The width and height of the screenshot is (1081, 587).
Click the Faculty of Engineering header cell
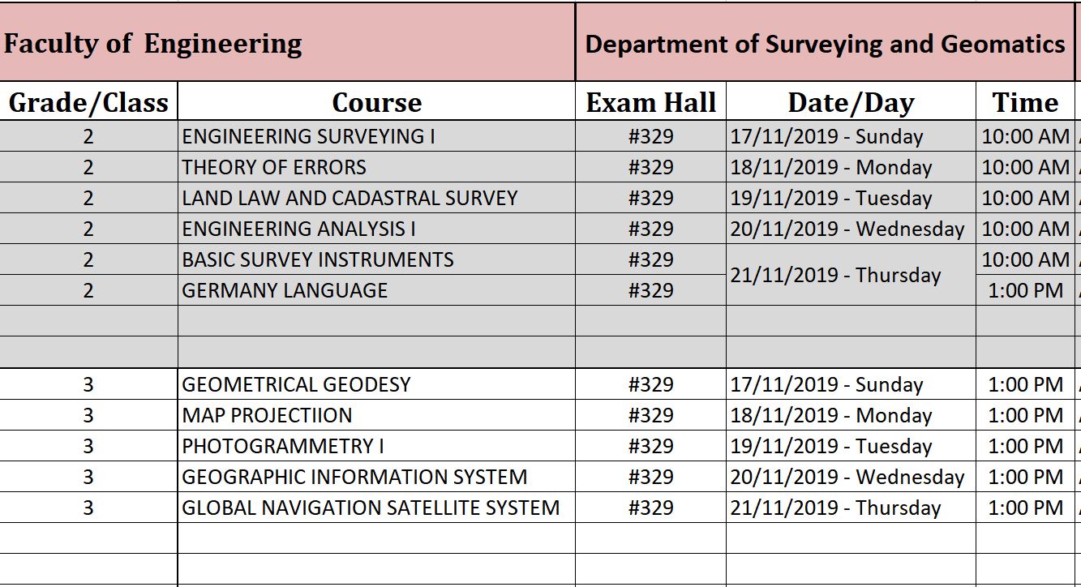pos(152,44)
